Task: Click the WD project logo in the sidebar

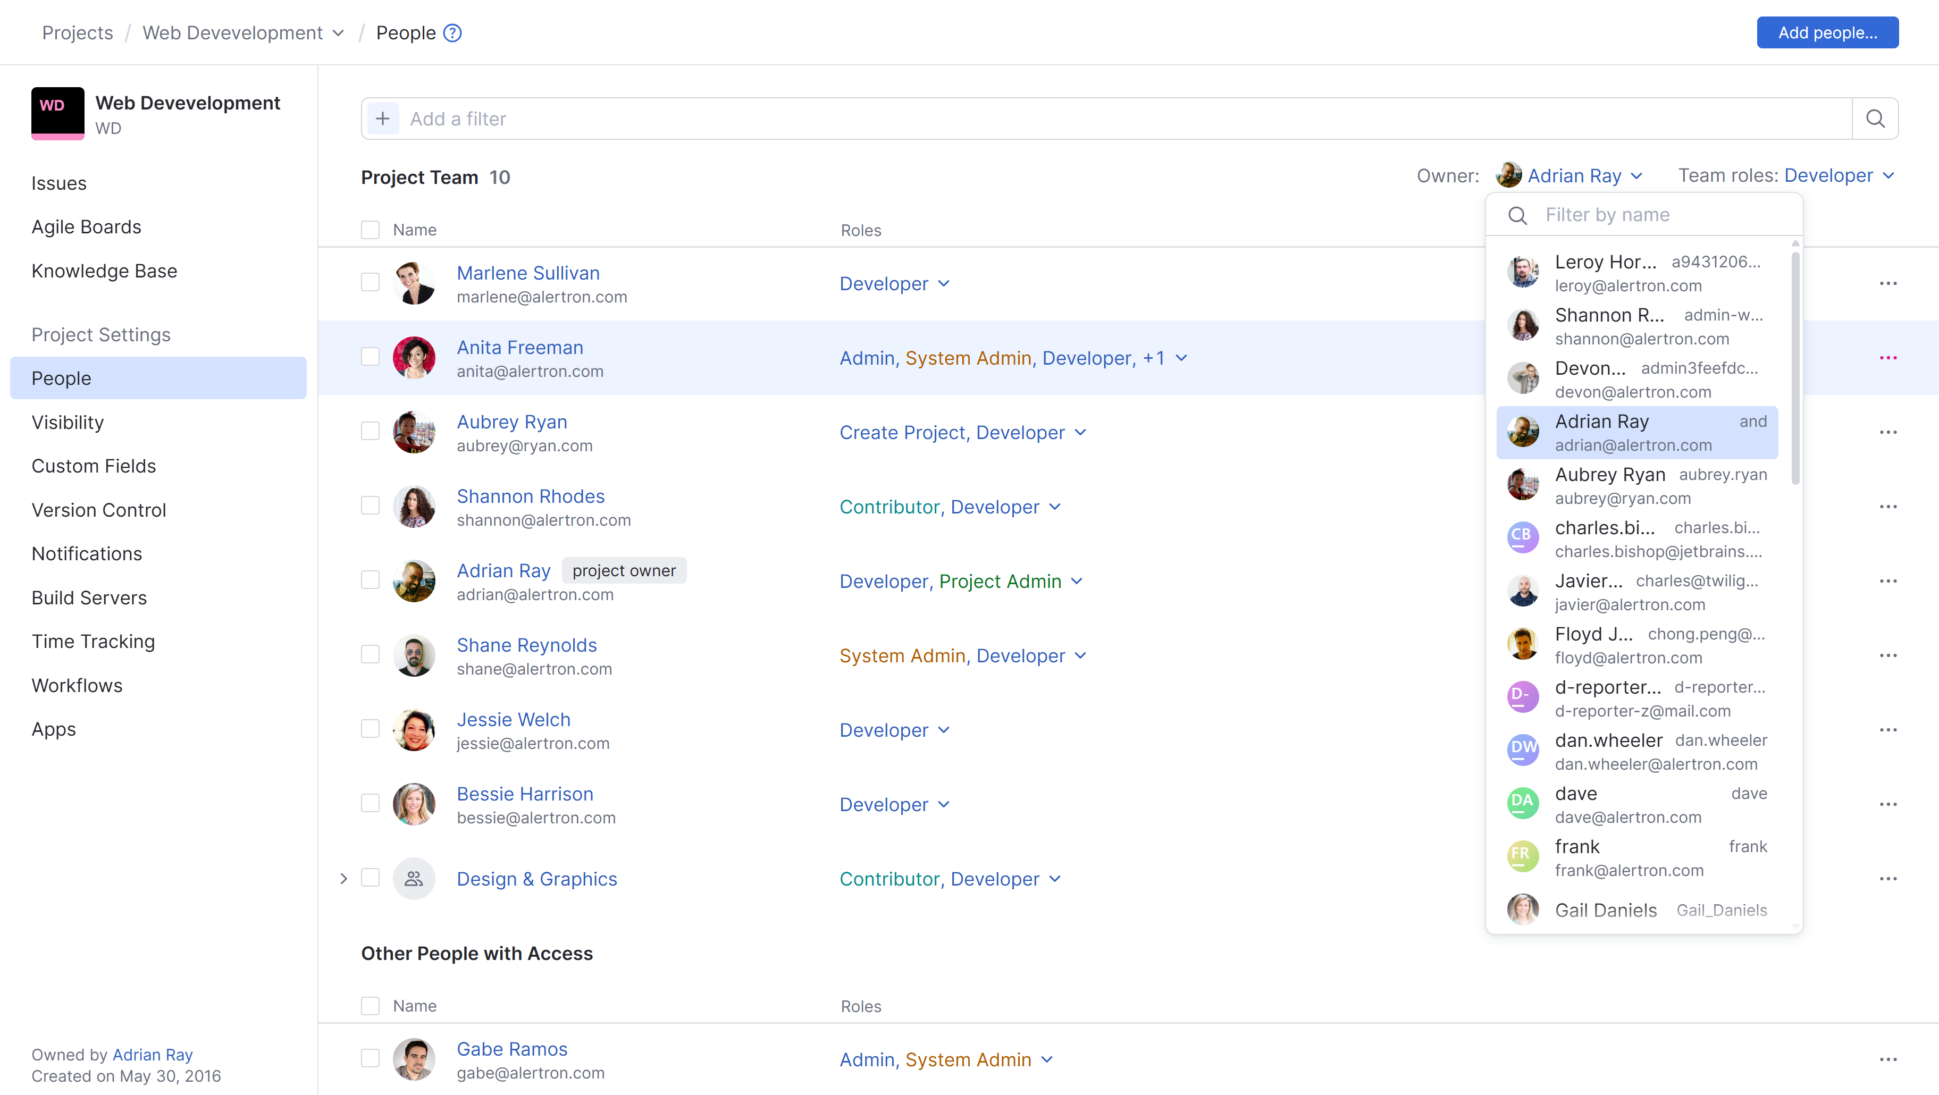Action: click(57, 113)
